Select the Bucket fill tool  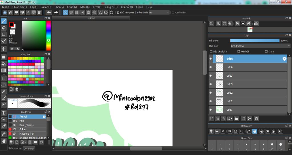click(3, 64)
